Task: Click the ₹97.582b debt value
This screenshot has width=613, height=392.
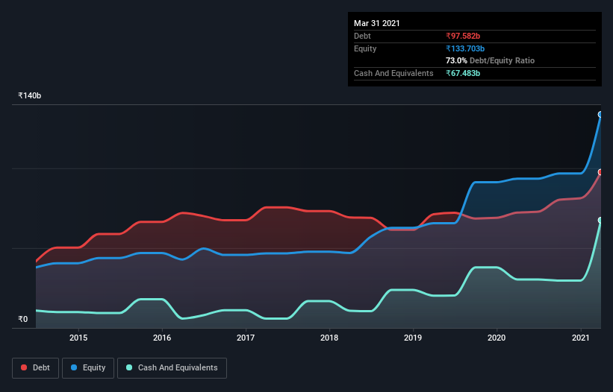Action: point(463,36)
